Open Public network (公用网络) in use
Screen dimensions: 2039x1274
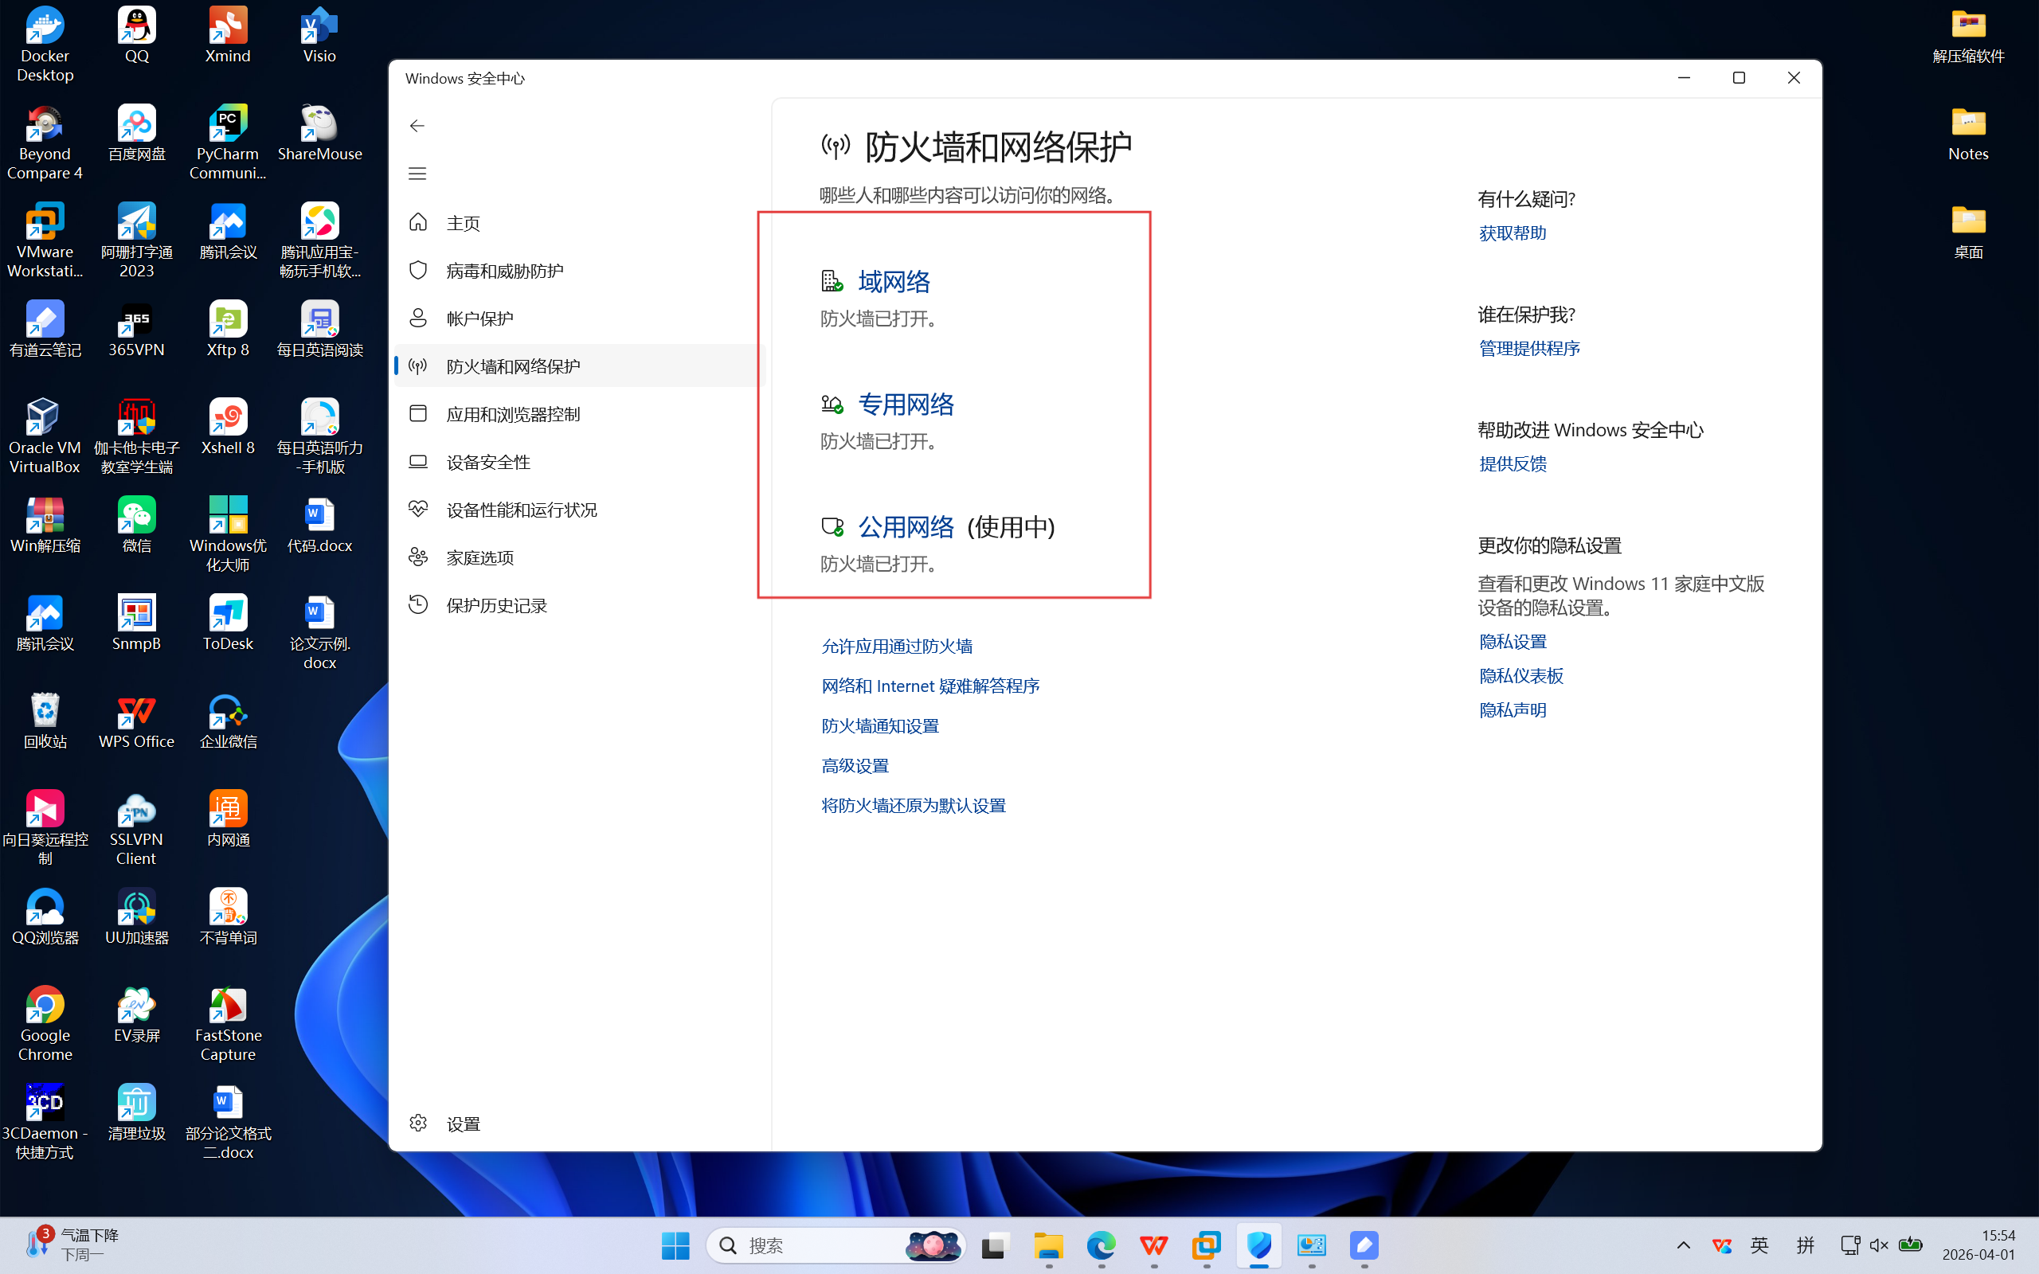pos(905,526)
